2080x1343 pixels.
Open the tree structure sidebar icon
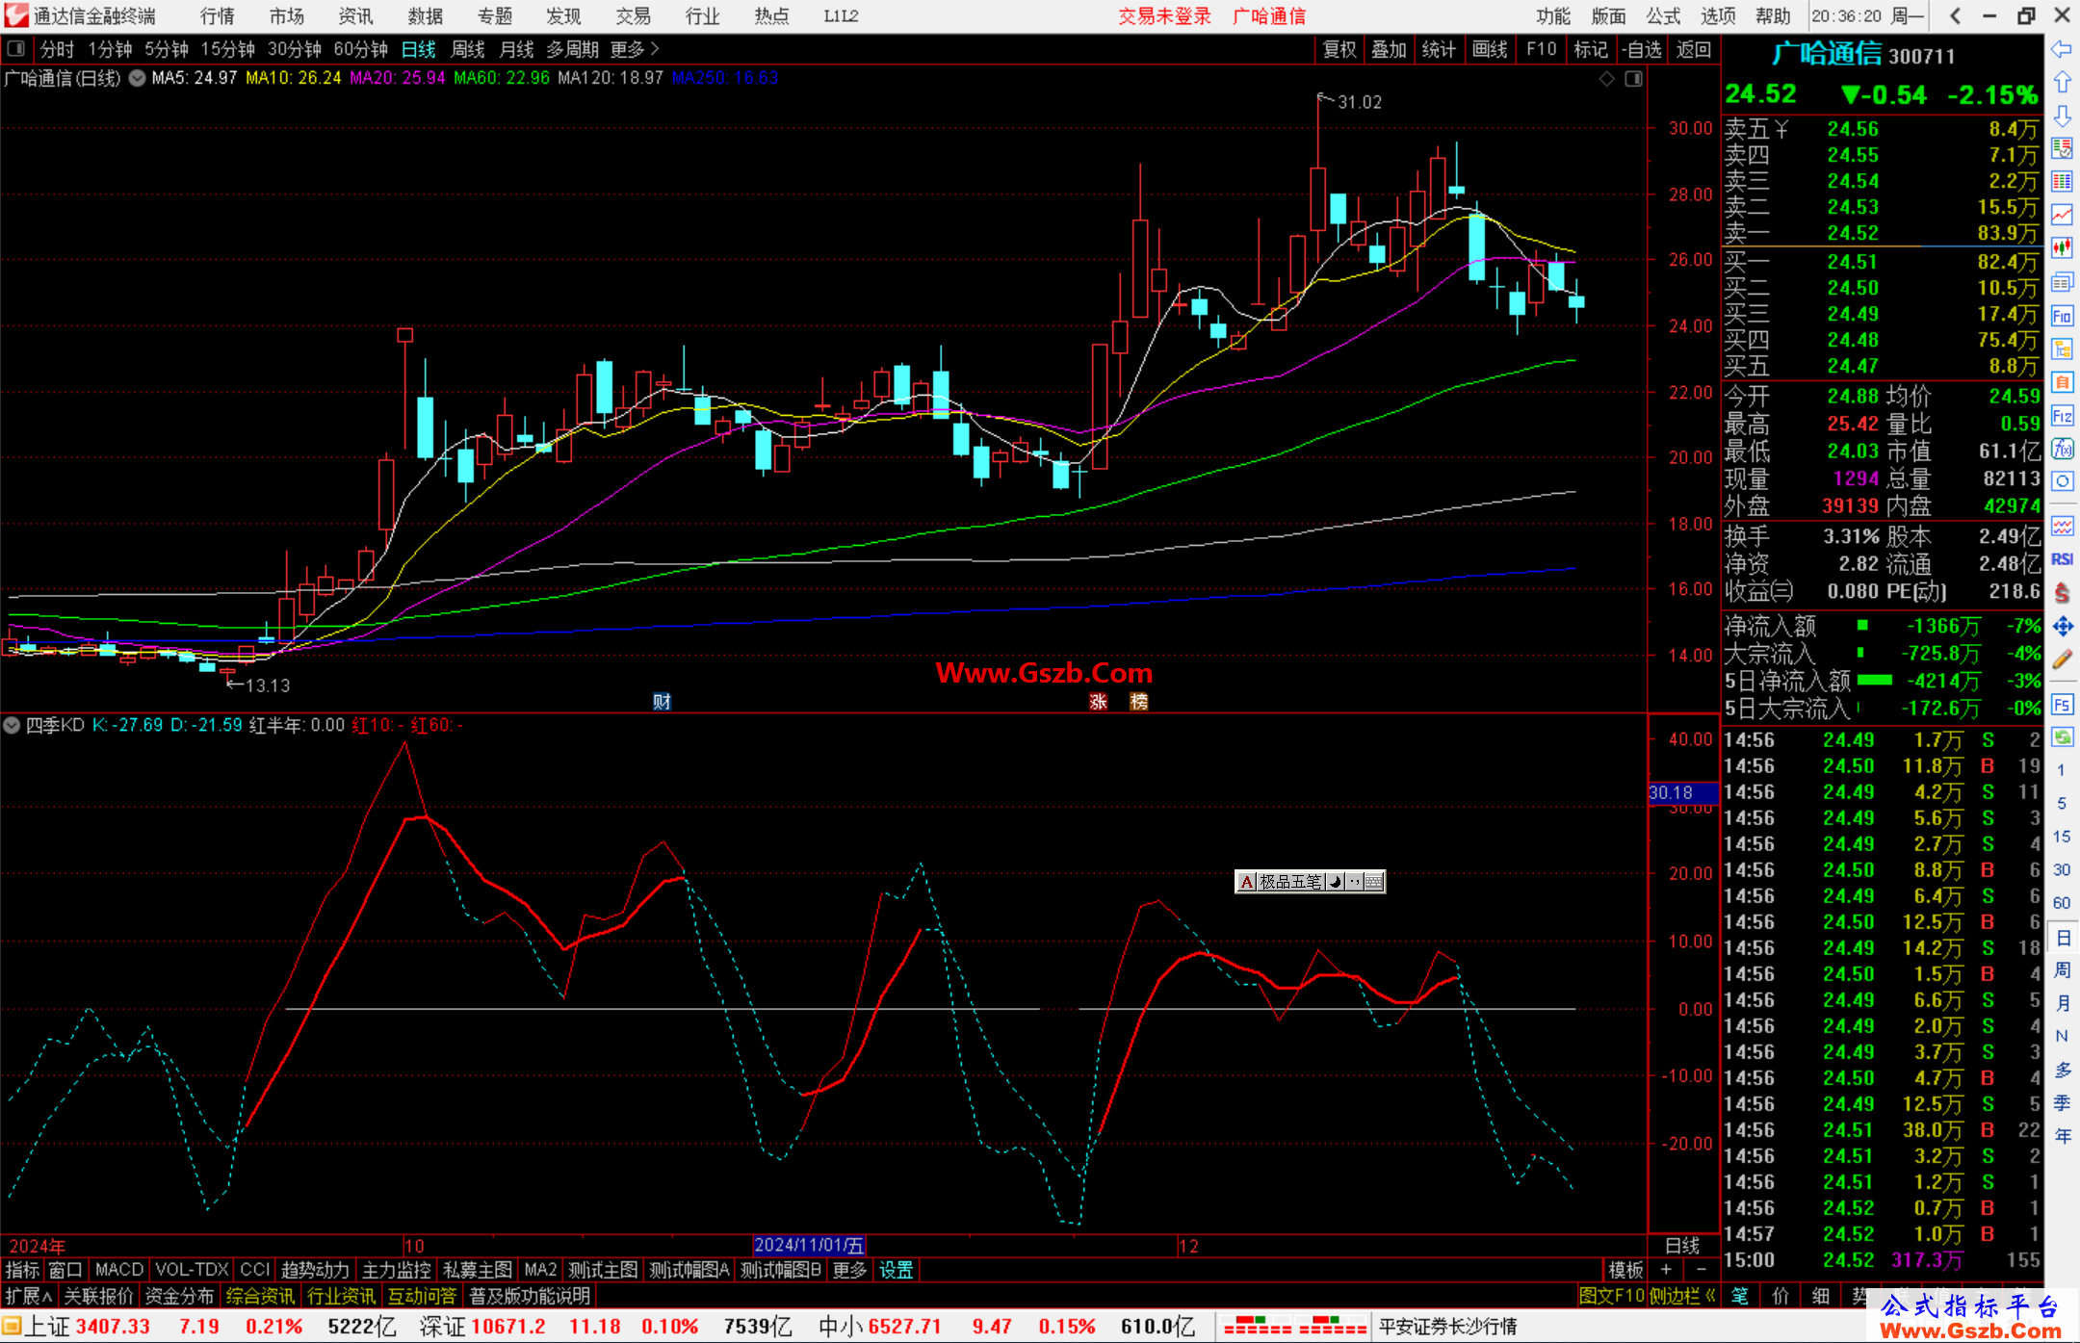[2062, 349]
